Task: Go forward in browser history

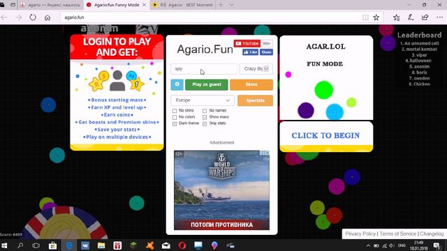Action: tap(19, 17)
